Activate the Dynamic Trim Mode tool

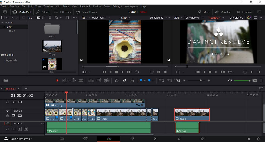coord(73,81)
